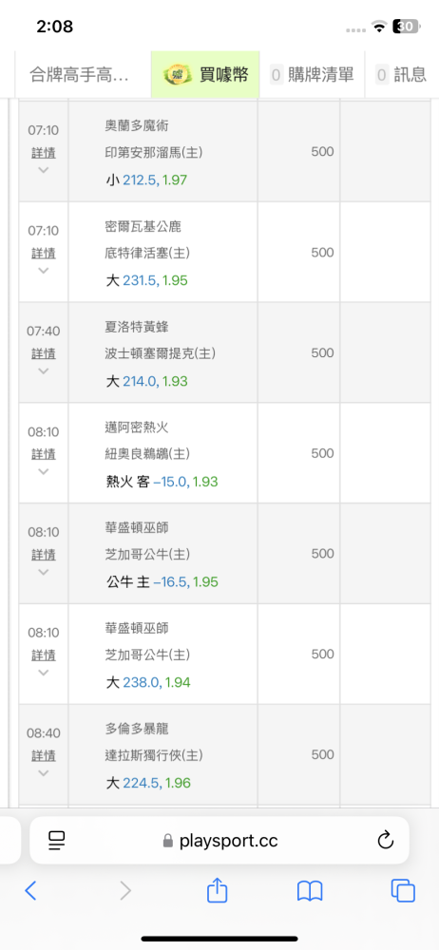Tap the Safari forward arrow
Image resolution: width=439 pixels, height=950 pixels.
pos(124,891)
